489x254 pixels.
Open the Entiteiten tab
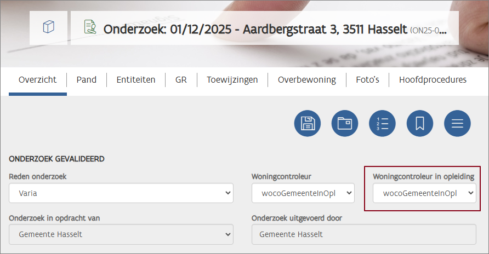pyautogui.click(x=136, y=80)
